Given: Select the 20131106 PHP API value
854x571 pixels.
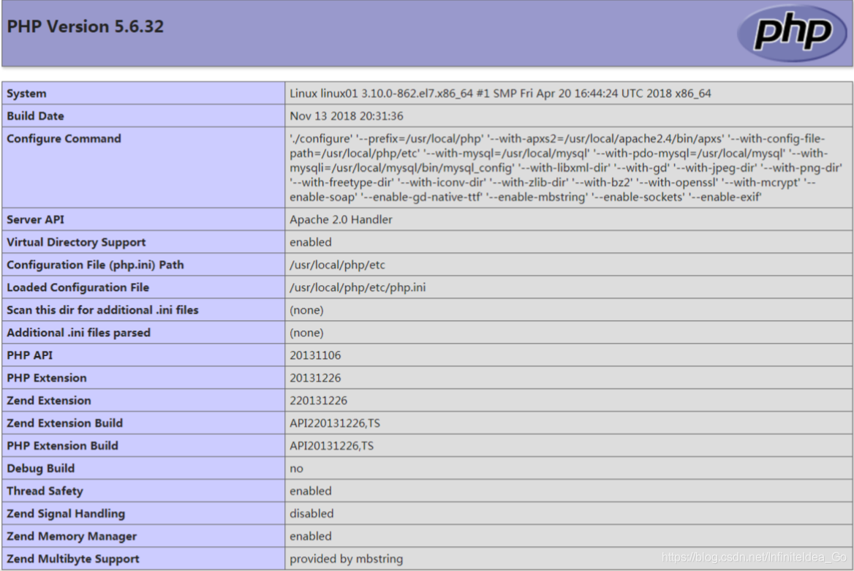Looking at the screenshot, I should pyautogui.click(x=315, y=355).
